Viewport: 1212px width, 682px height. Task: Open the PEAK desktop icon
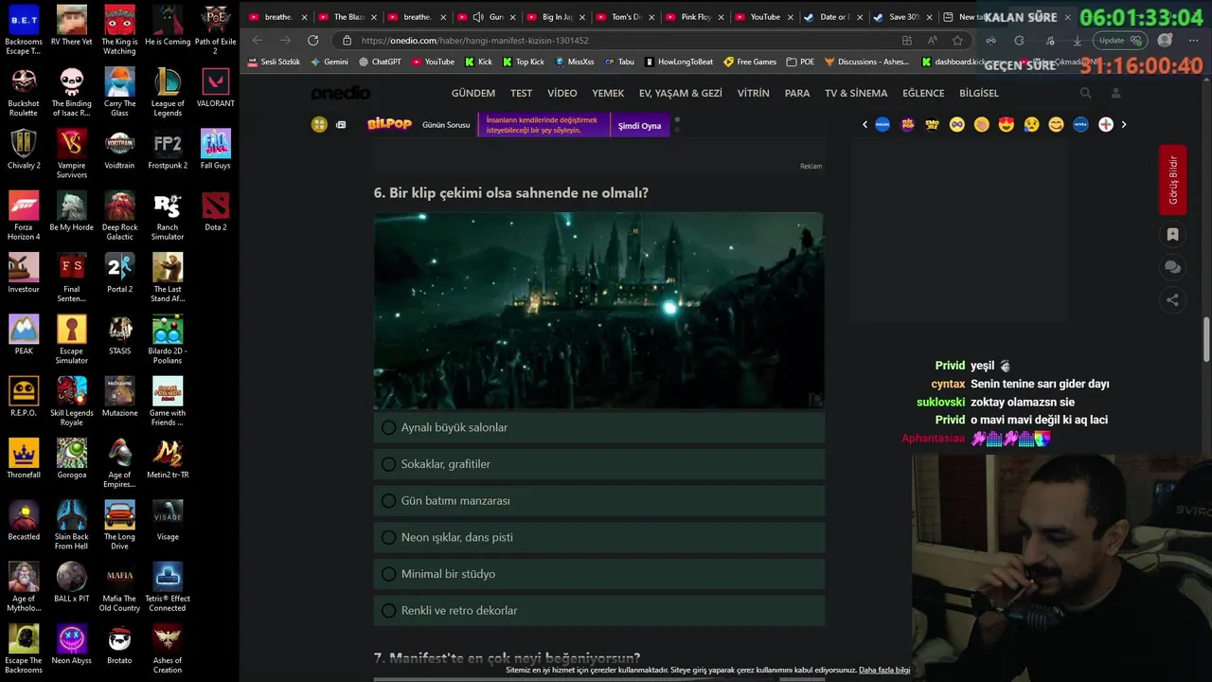(x=24, y=335)
